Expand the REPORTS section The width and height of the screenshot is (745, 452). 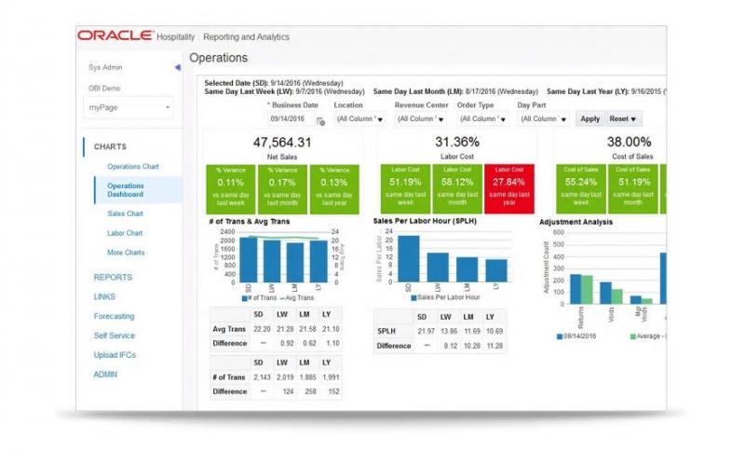coord(113,277)
